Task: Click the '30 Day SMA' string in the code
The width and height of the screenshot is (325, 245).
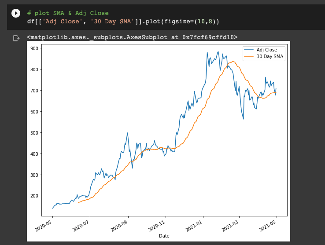Action: (112, 21)
